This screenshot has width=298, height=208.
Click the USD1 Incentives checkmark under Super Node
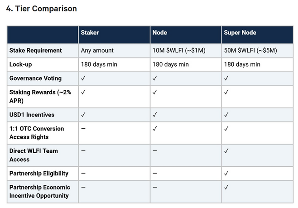tap(226, 115)
